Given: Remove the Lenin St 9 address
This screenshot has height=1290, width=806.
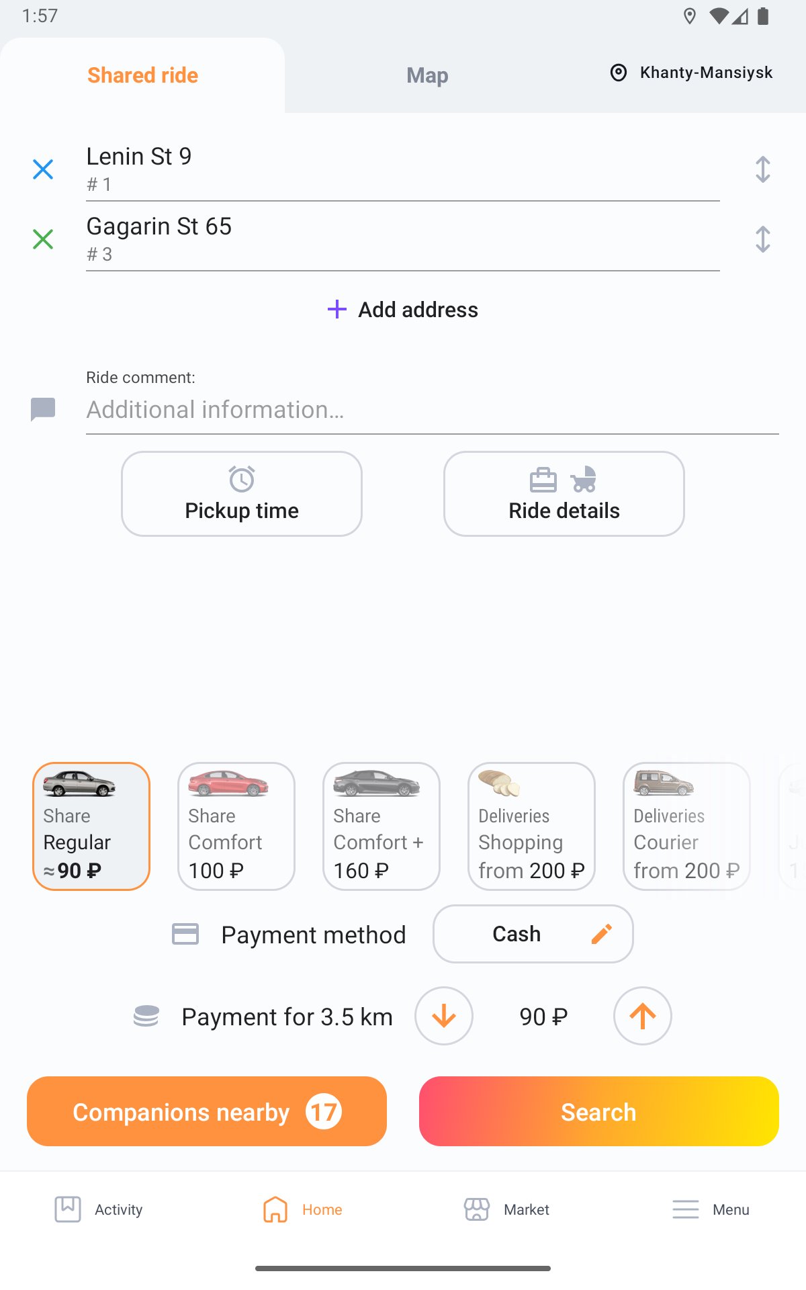Looking at the screenshot, I should coord(43,169).
